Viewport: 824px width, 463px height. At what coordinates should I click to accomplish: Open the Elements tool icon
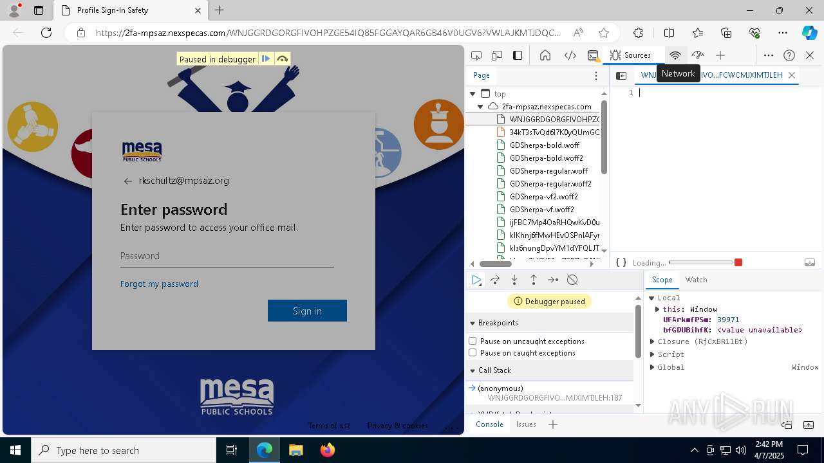[x=570, y=55]
